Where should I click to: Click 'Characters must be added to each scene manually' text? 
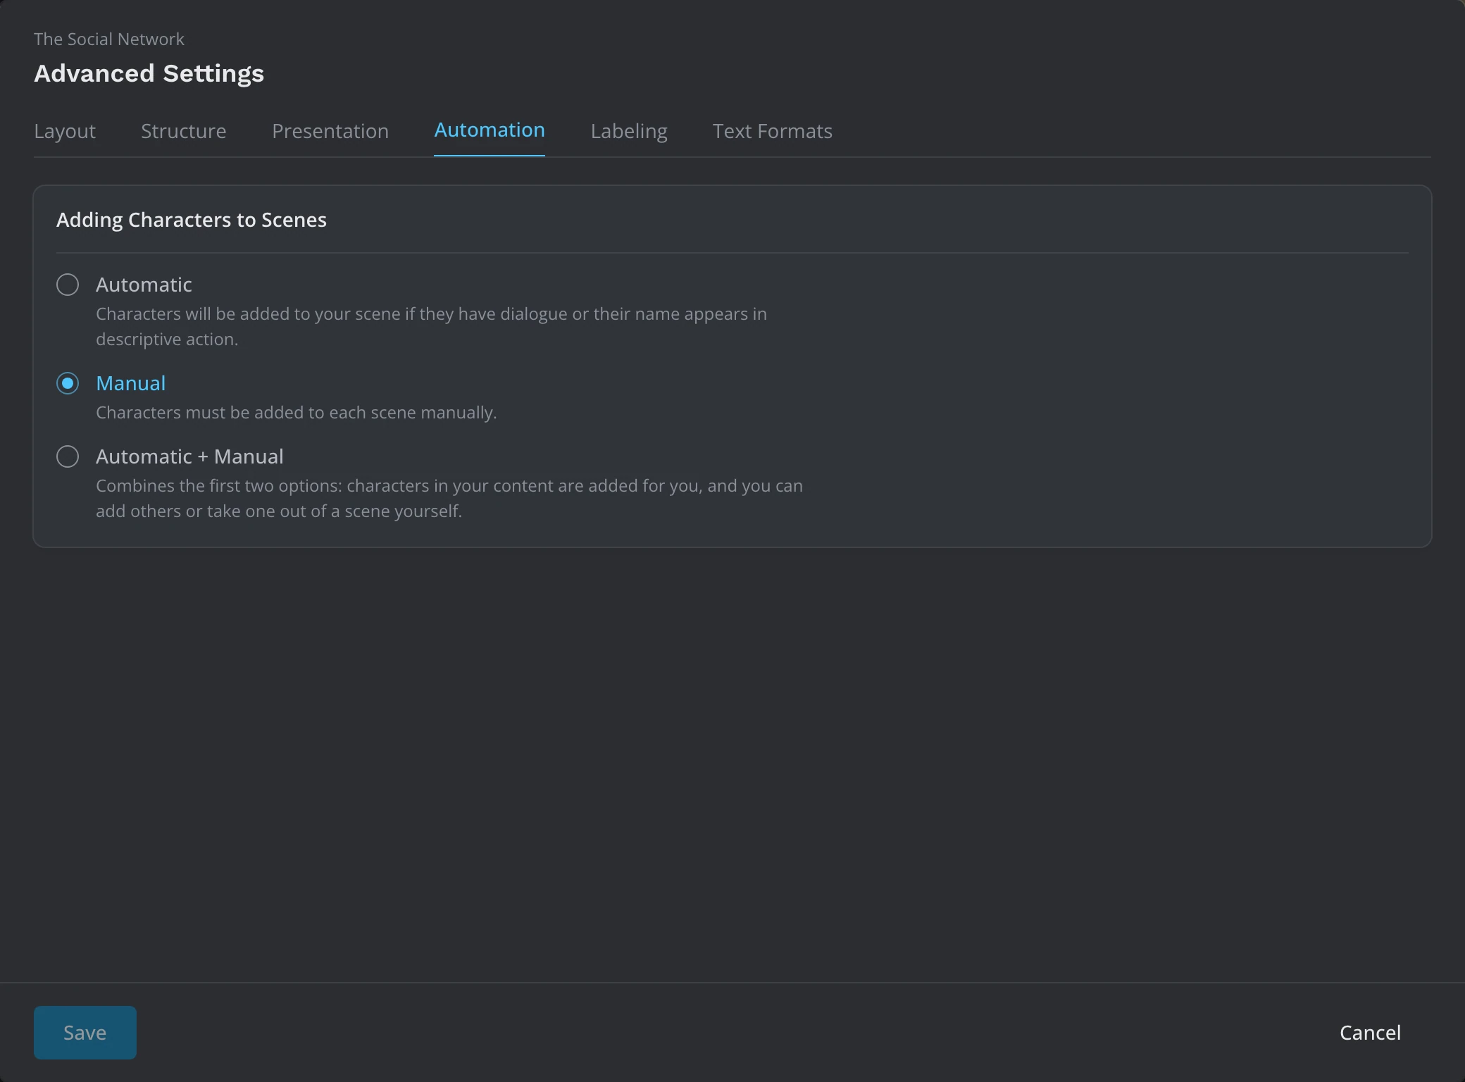297,413
